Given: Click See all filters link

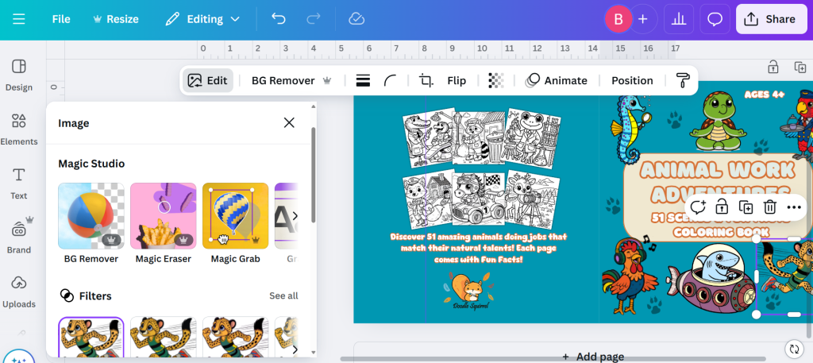Looking at the screenshot, I should tap(283, 295).
